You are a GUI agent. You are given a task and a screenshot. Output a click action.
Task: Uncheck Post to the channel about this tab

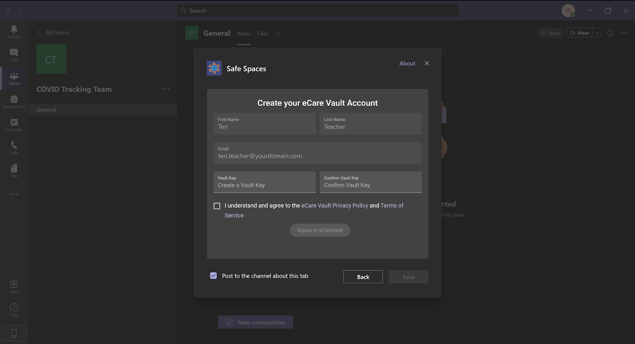pyautogui.click(x=214, y=276)
